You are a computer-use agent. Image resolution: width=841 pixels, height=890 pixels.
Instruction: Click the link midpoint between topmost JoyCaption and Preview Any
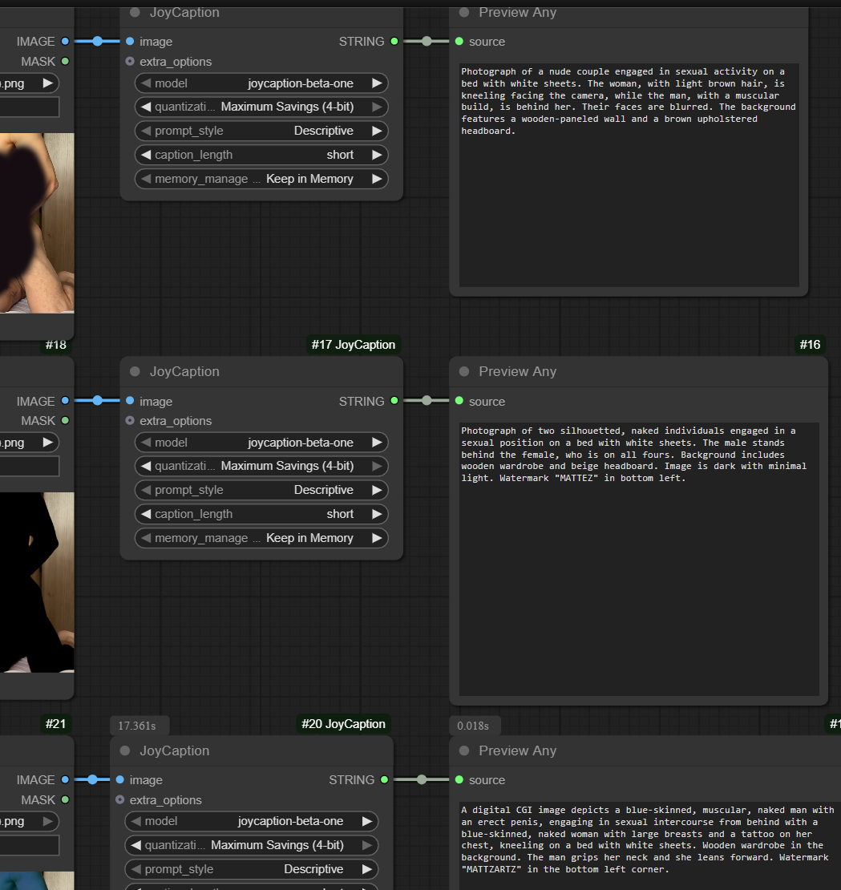point(427,42)
